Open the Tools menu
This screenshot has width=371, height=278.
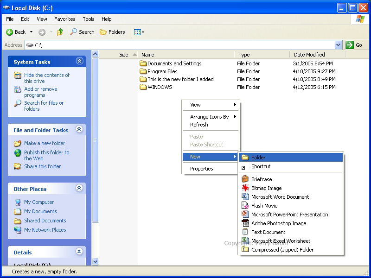point(89,19)
